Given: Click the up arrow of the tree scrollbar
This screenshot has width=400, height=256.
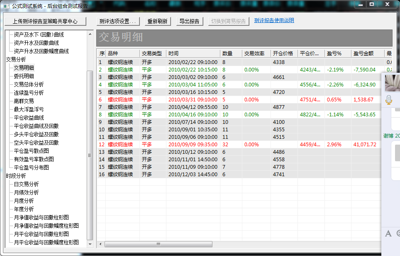Looking at the screenshot, I should pos(90,34).
